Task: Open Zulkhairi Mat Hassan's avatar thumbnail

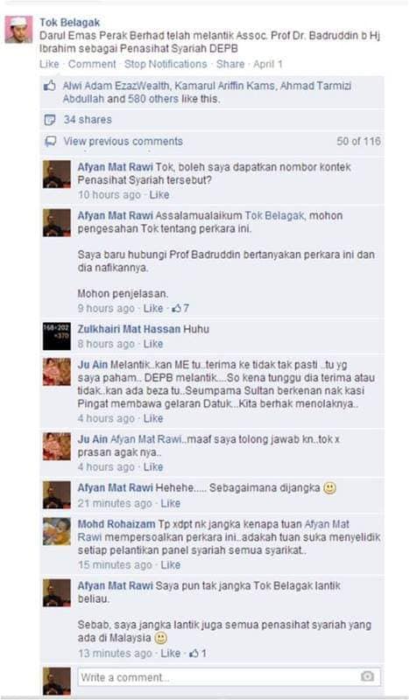Action: [57, 336]
